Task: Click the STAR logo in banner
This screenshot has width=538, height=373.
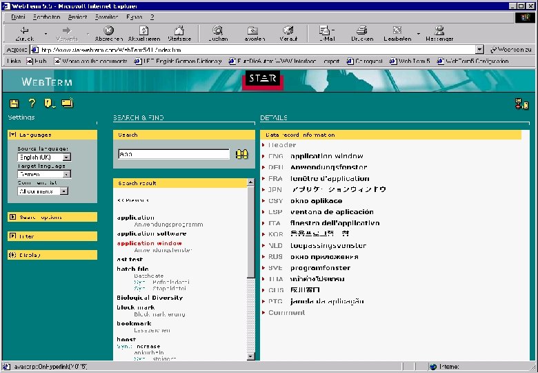Action: click(x=263, y=79)
